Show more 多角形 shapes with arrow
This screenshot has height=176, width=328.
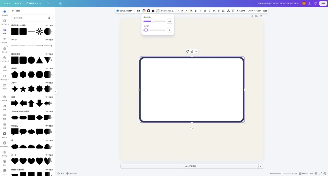coord(52,74)
